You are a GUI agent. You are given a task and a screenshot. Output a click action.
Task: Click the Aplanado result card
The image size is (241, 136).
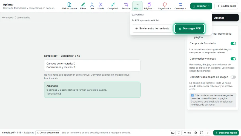[x=92, y=90]
